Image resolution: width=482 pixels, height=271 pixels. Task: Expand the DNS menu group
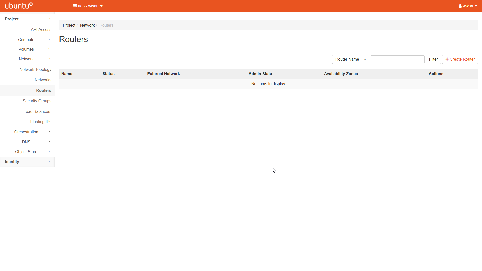[28, 142]
